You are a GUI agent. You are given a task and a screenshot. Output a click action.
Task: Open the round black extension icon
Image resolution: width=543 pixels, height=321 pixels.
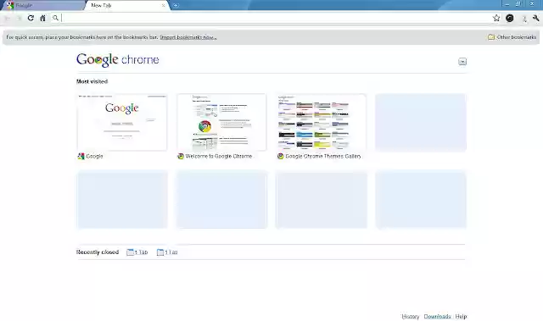(509, 19)
